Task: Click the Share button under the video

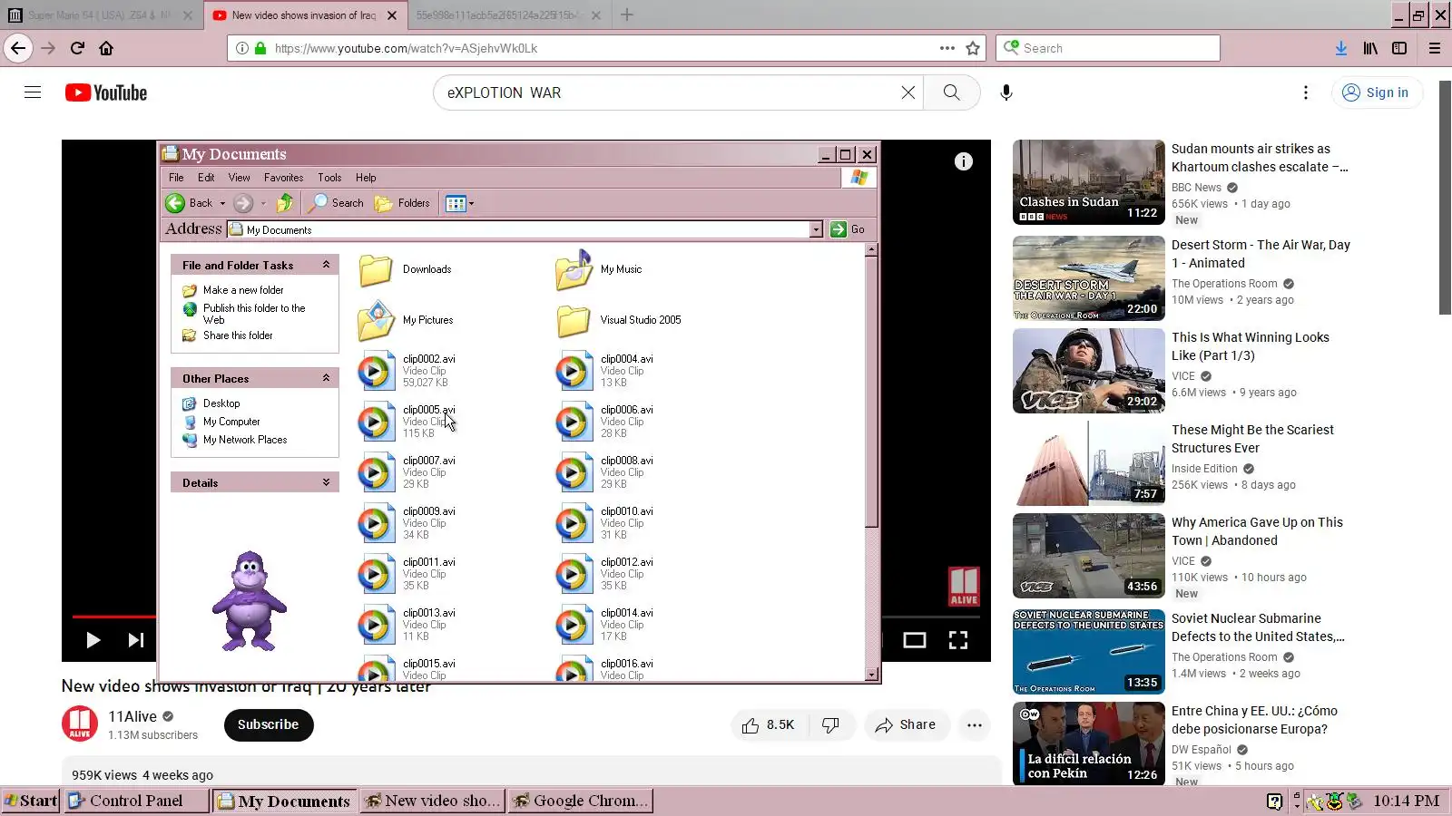Action: [906, 724]
